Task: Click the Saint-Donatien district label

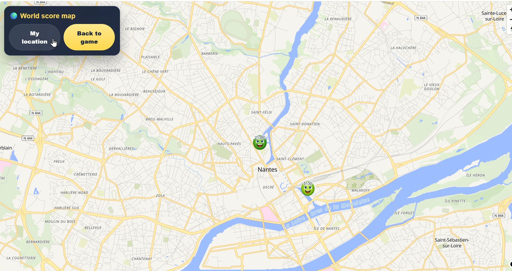Action: click(x=305, y=124)
